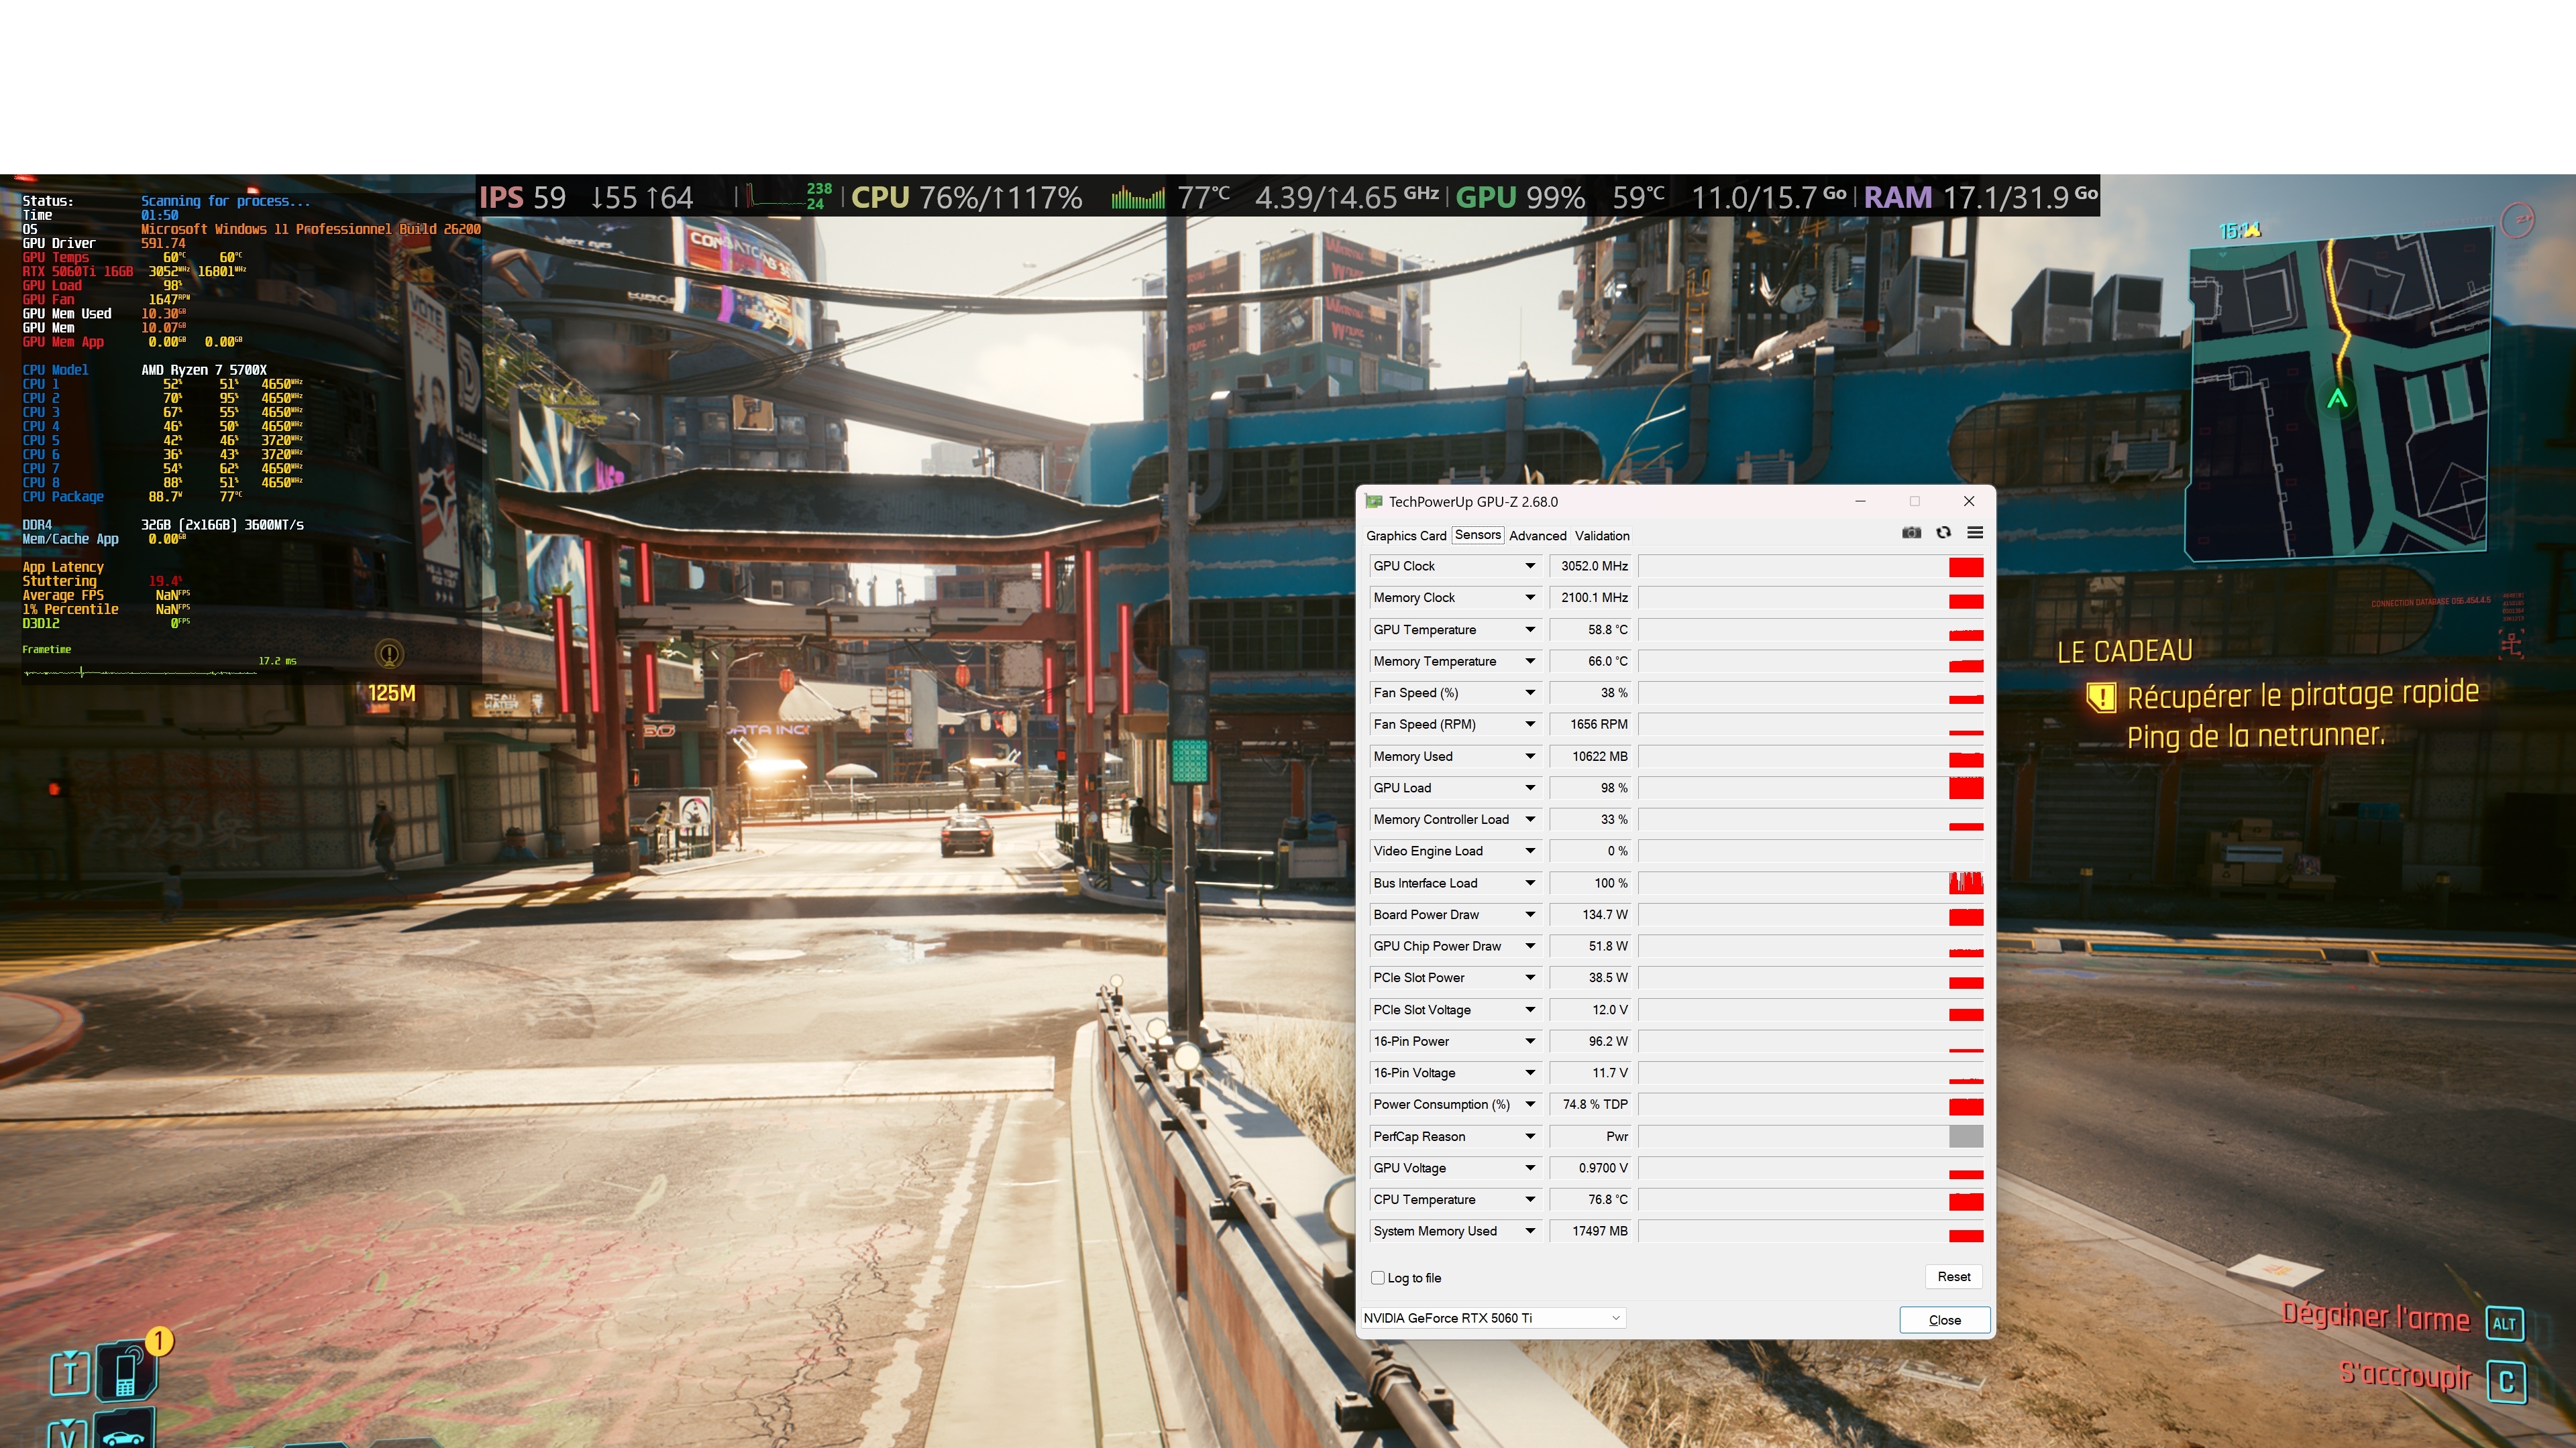Screen dimensions: 2576x1448
Task: Click the GPU-Z app icon in title bar
Action: pyautogui.click(x=1374, y=501)
